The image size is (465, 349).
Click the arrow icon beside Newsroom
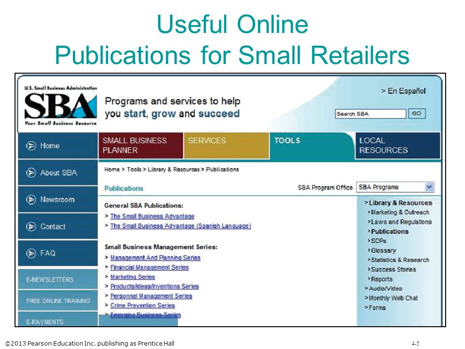point(31,199)
